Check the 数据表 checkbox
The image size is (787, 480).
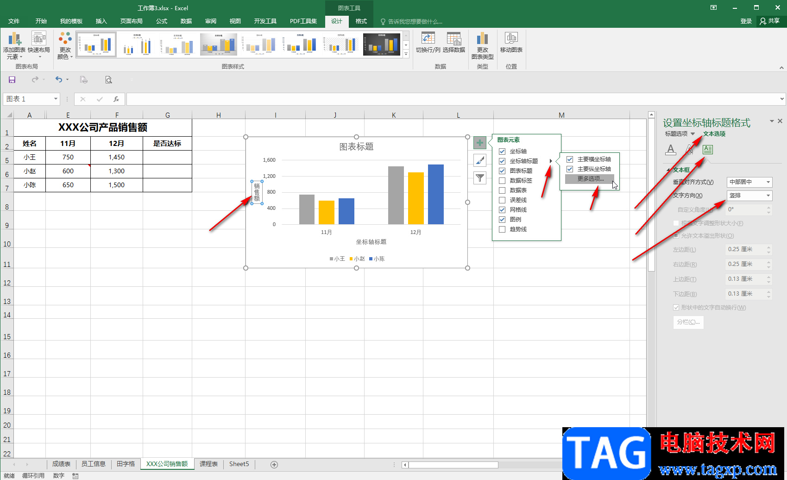point(502,190)
